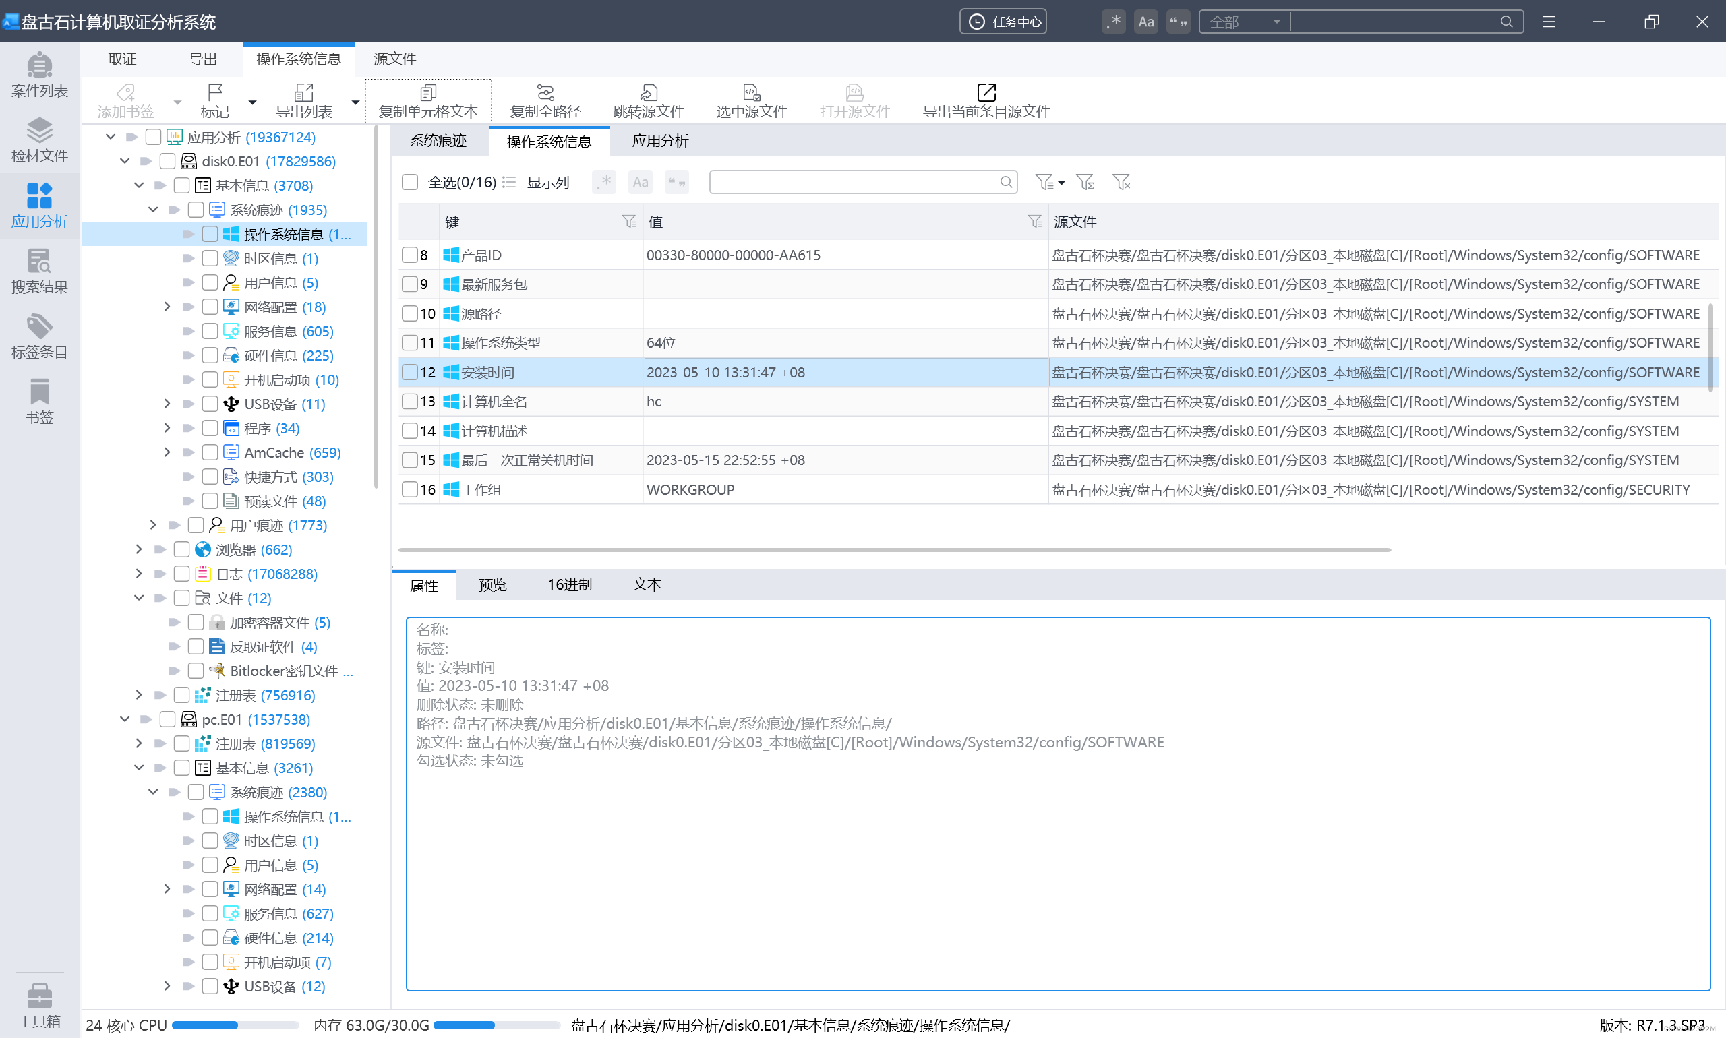The height and width of the screenshot is (1038, 1726).
Task: Expand the 网络配置 (18) tree node
Action: [x=167, y=307]
